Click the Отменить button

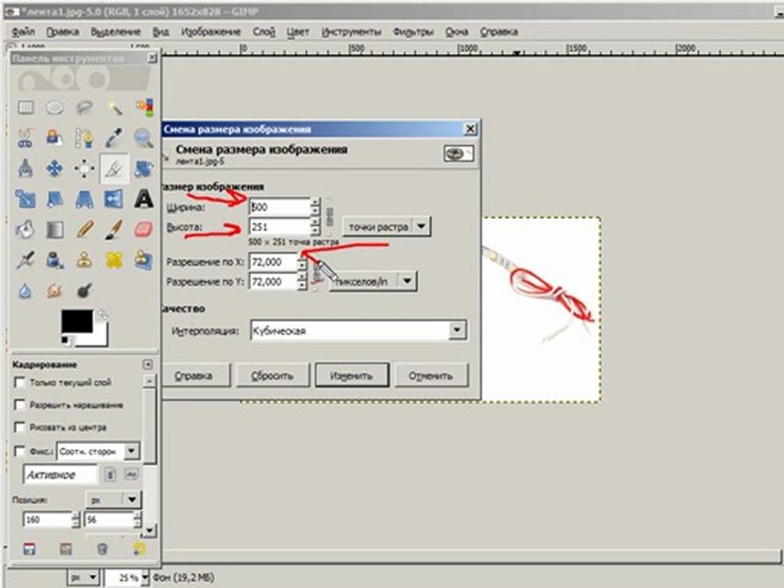(x=430, y=376)
